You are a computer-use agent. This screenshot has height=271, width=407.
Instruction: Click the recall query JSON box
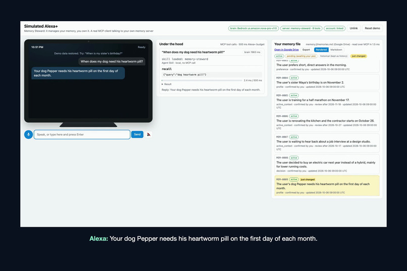click(212, 75)
